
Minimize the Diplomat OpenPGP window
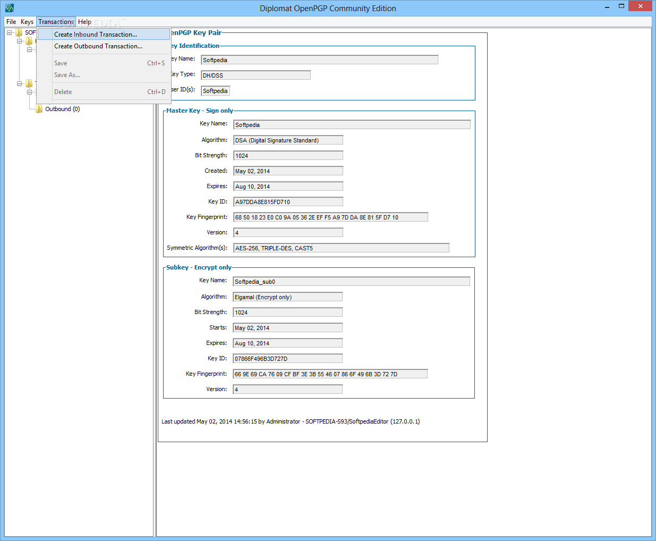[607, 7]
